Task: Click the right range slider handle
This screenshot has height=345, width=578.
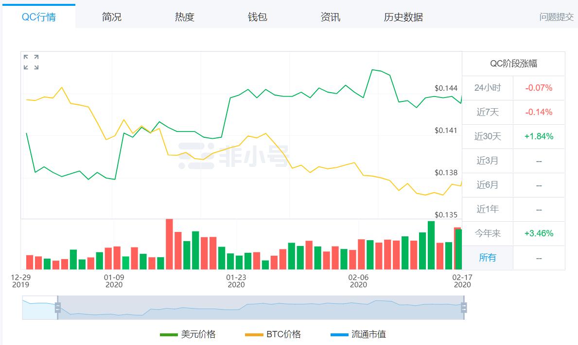Action: pyautogui.click(x=464, y=308)
